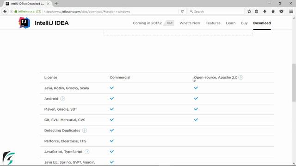Viewport: 296px width, 166px height.
Task: Focus the URL address bar
Action: 111,12
